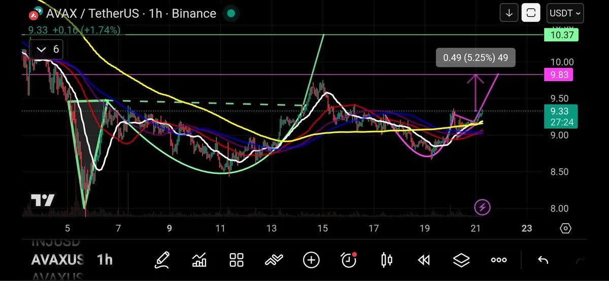Tap the add plus circle icon

[x=311, y=260]
